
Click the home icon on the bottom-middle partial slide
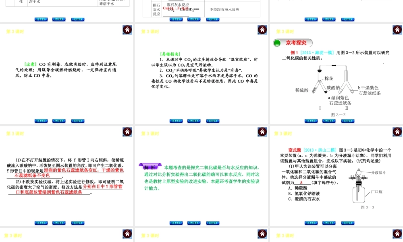[262, 234]
